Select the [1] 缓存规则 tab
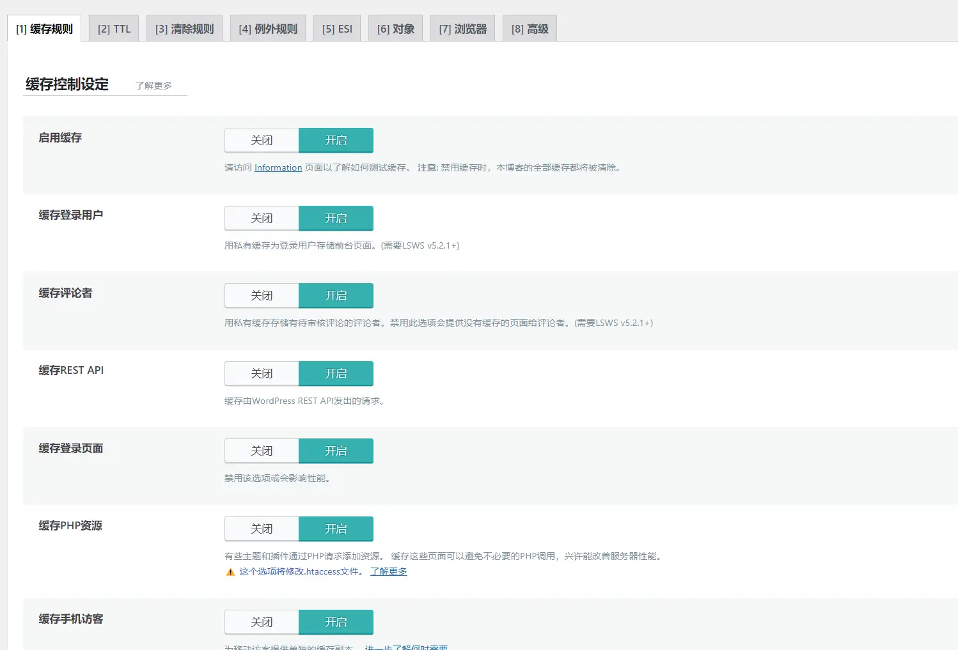958x650 pixels. coord(44,29)
